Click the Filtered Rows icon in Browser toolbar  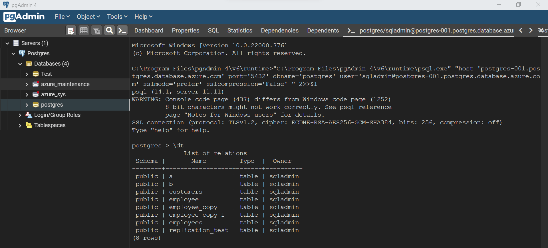click(96, 31)
